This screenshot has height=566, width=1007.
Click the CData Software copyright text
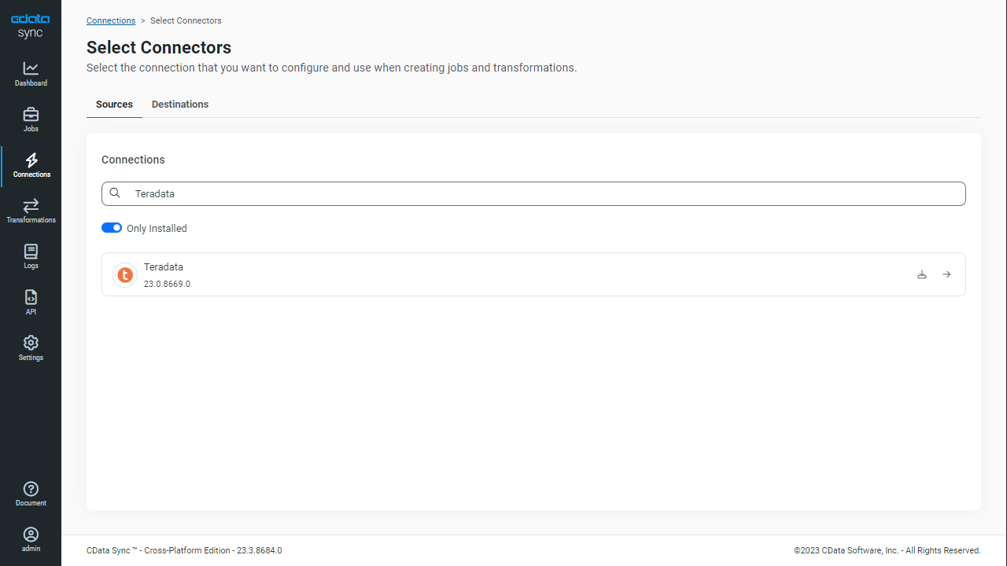(887, 550)
